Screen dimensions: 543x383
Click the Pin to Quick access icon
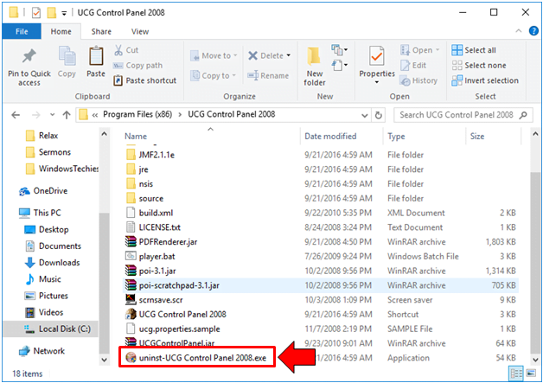click(29, 56)
